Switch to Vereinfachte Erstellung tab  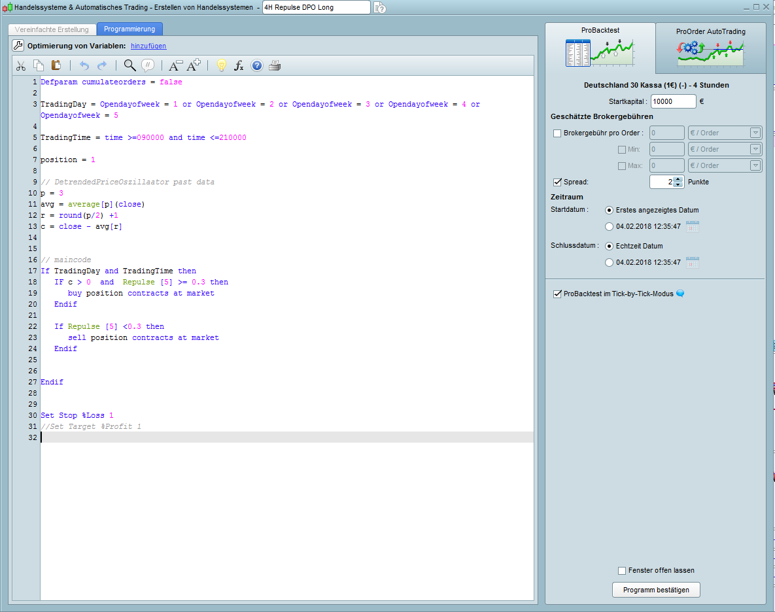click(52, 29)
